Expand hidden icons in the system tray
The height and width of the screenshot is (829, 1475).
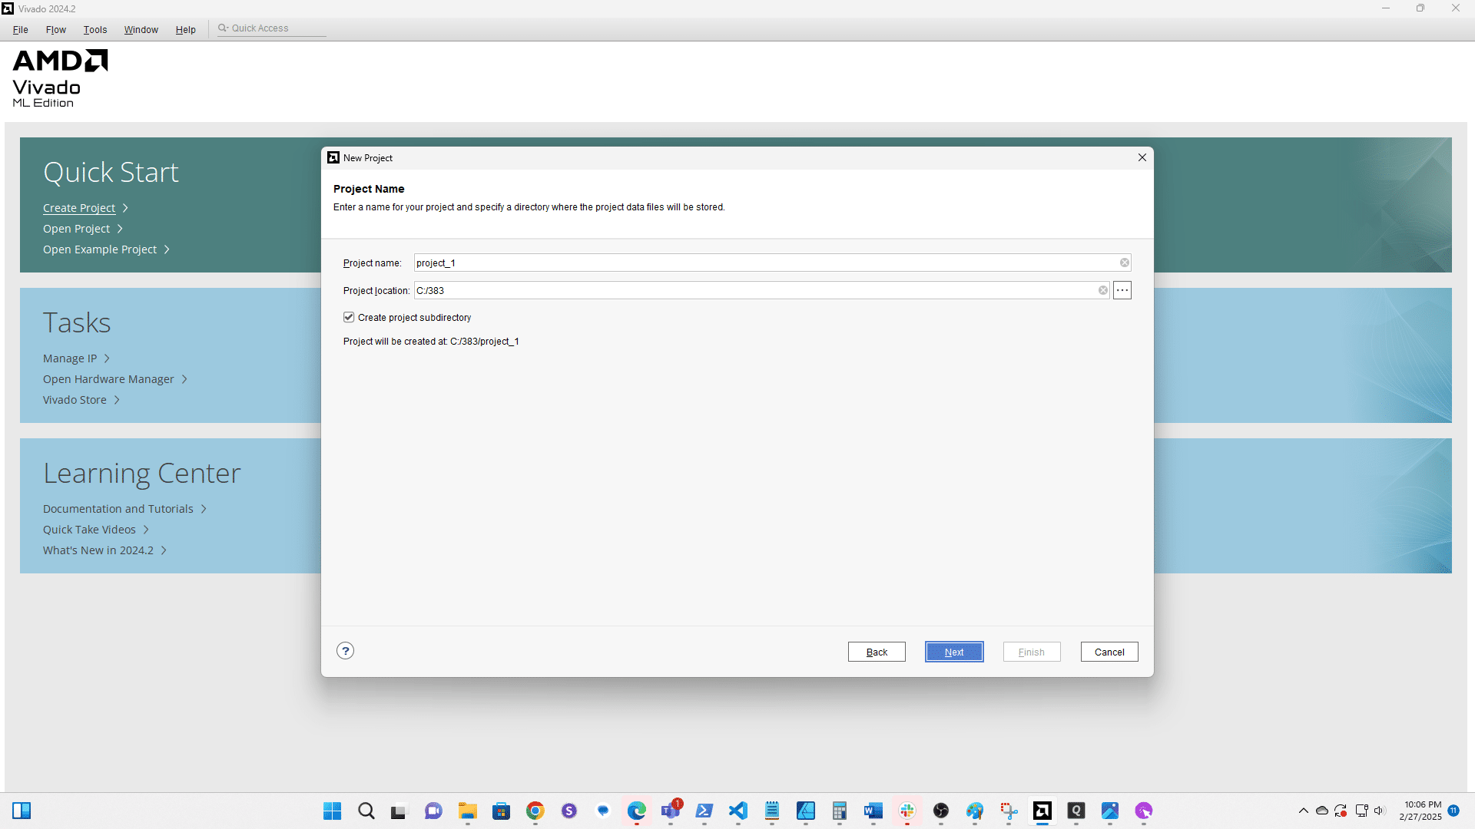click(x=1303, y=811)
